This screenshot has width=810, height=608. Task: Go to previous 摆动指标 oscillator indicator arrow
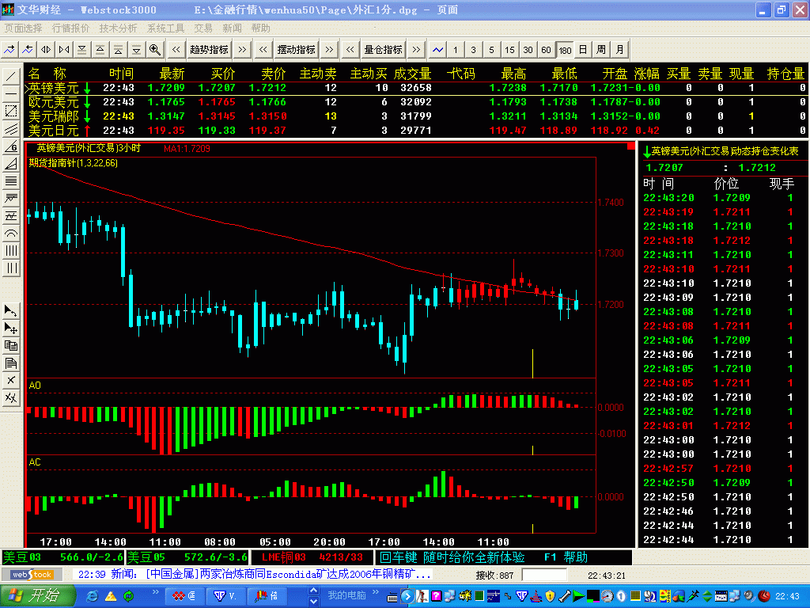[x=263, y=49]
